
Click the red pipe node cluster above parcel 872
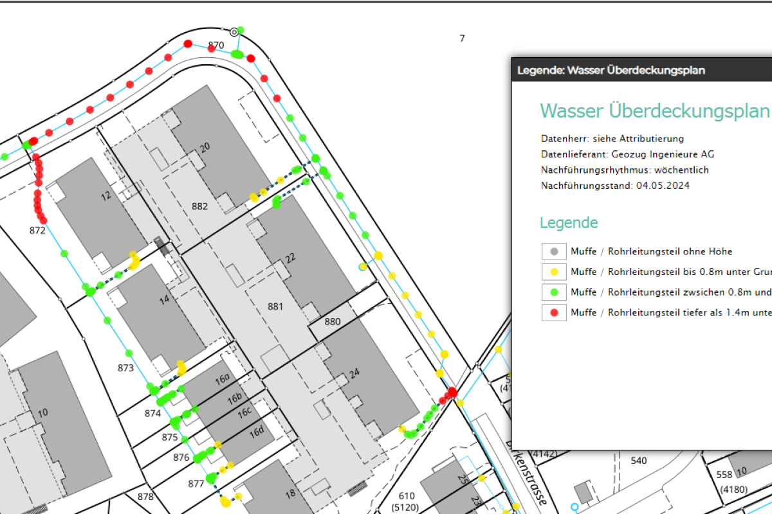(x=38, y=186)
